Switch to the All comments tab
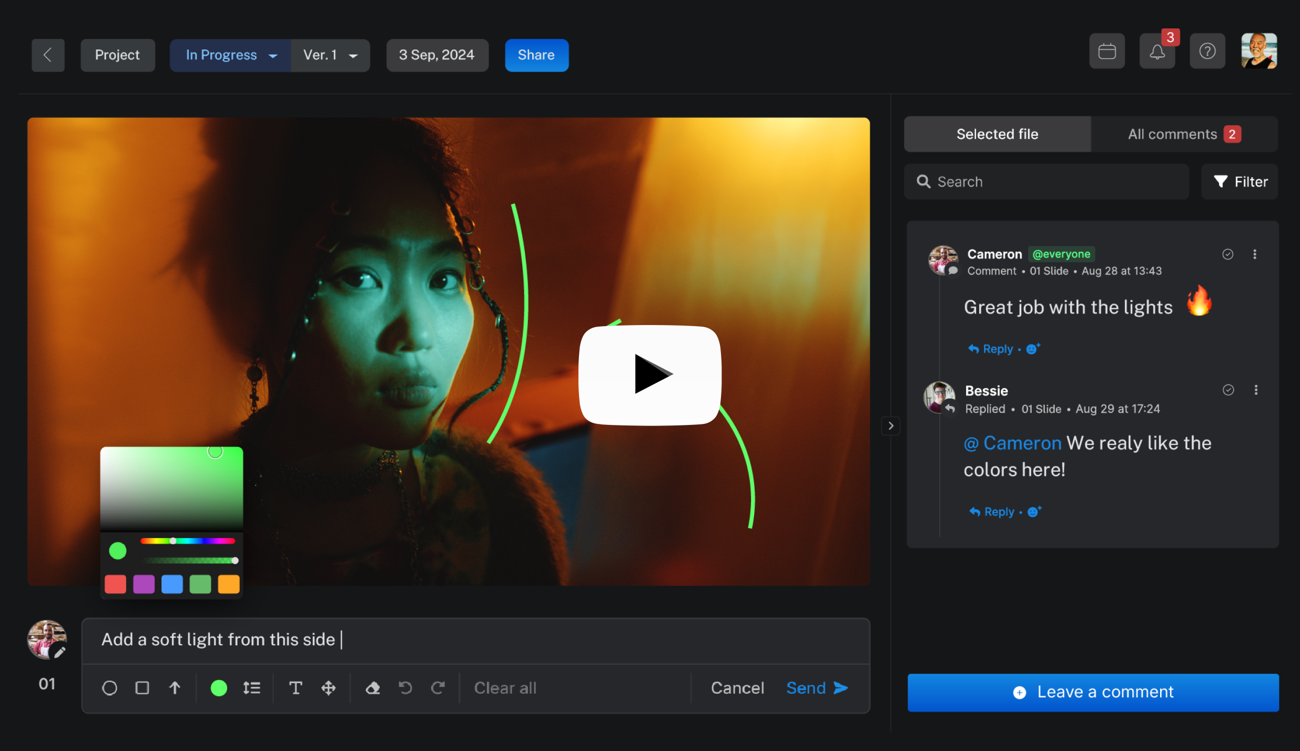Screen dimensions: 1300x751 1184,135
